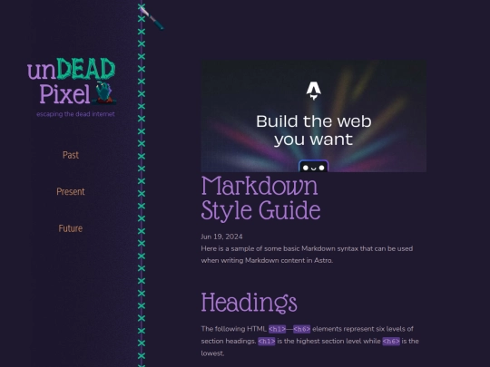Click the first <h1> code tag
Viewport: 490px width, 367px height.
(x=277, y=329)
